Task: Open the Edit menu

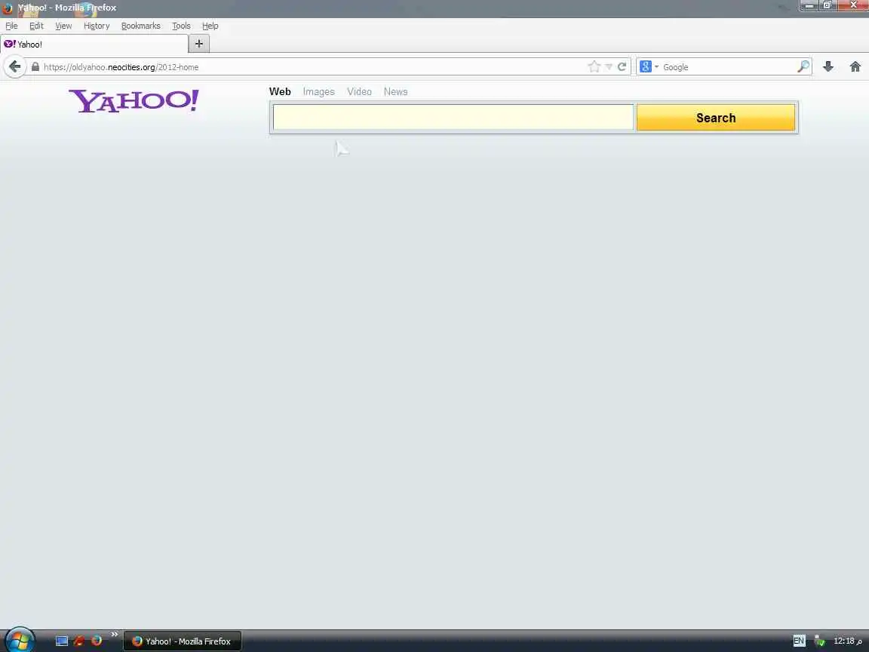Action: 36,26
